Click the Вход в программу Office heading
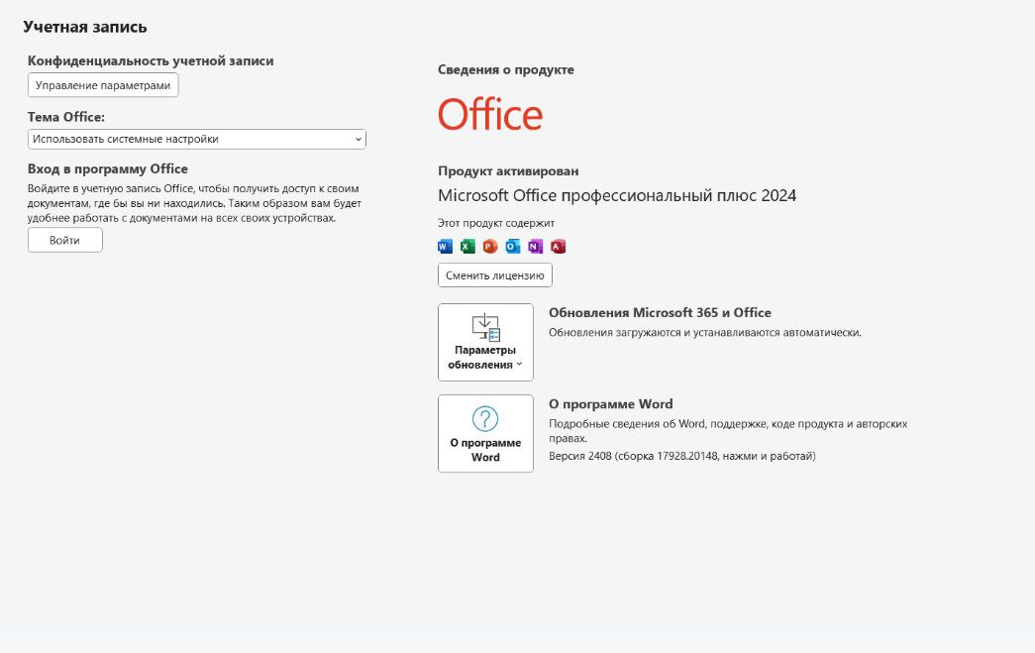 (x=108, y=169)
